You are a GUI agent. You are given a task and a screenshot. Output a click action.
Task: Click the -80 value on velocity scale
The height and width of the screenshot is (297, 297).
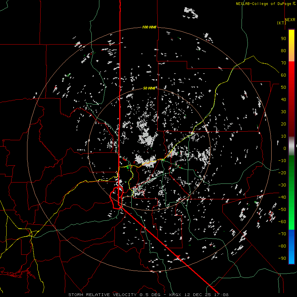point(282,246)
